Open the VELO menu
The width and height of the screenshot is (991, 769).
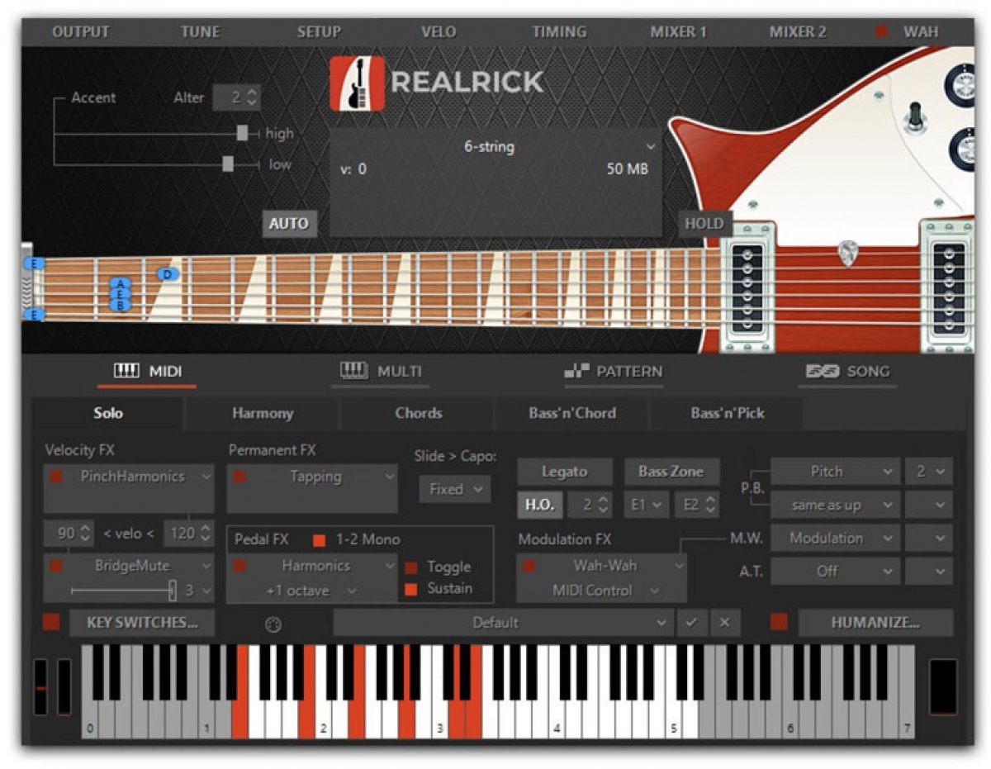pyautogui.click(x=439, y=32)
